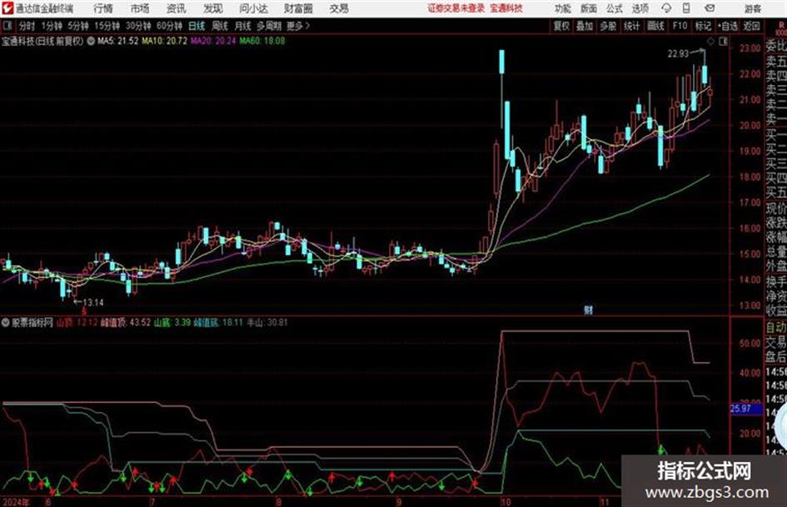Toggle the side panel icon at chart top-right
This screenshot has width=787, height=507.
pyautogui.click(x=723, y=42)
